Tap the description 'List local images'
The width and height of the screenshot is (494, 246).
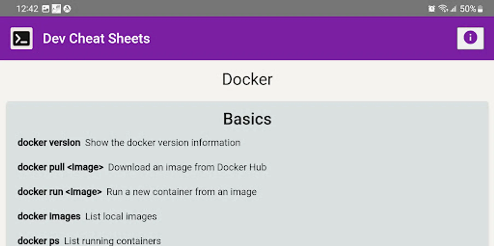click(x=121, y=216)
